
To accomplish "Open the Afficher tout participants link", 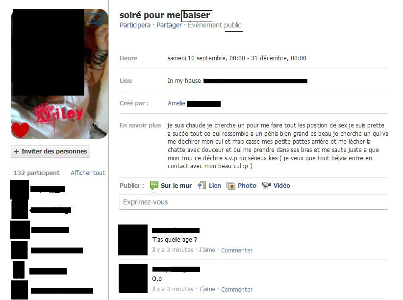I will pyautogui.click(x=88, y=173).
